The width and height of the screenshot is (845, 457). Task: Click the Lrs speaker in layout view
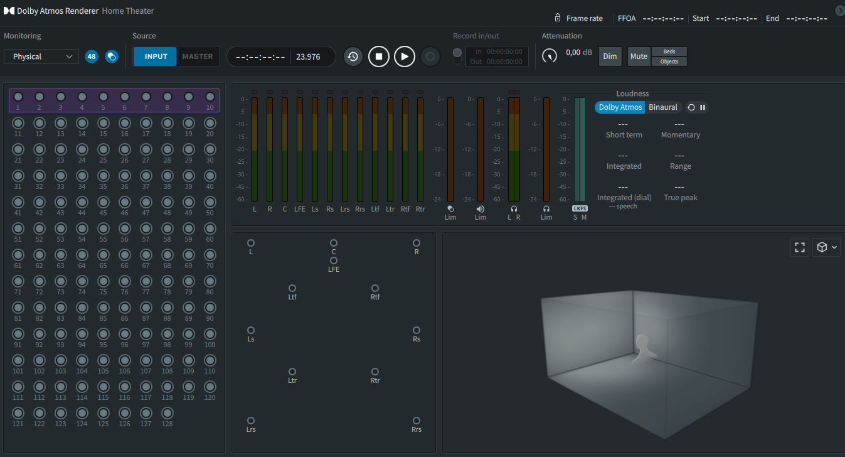251,421
